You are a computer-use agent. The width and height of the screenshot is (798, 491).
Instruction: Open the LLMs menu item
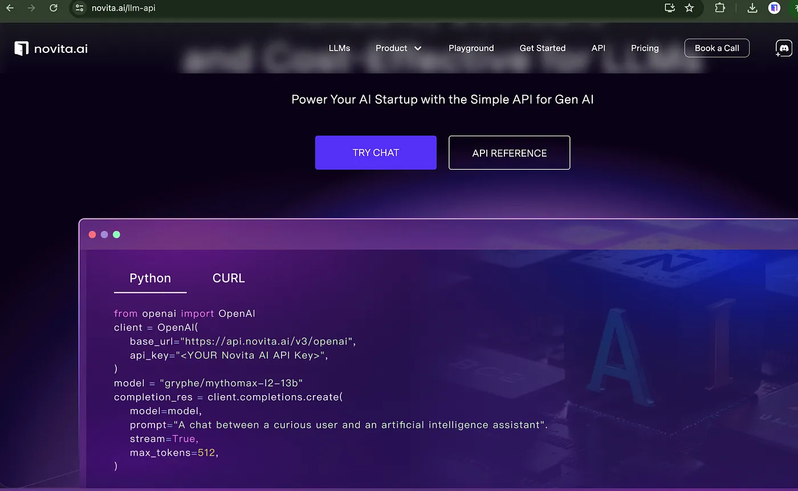point(340,48)
